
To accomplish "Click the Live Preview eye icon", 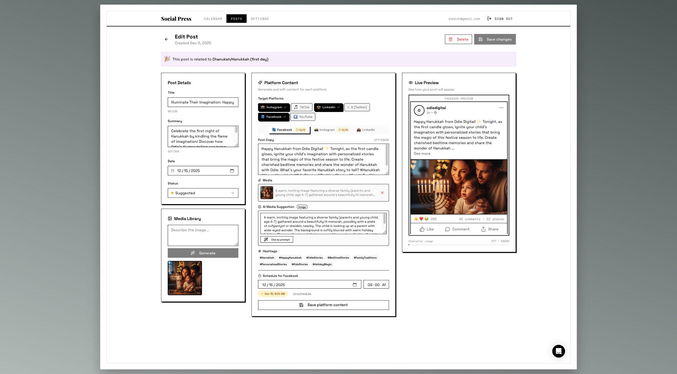I will pyautogui.click(x=410, y=83).
